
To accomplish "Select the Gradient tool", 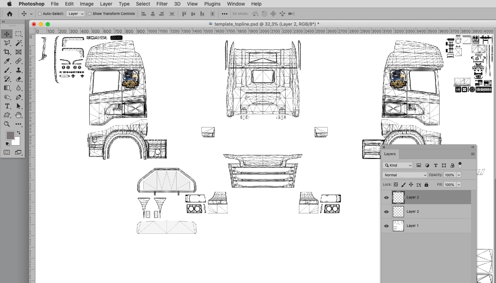I will click(7, 88).
